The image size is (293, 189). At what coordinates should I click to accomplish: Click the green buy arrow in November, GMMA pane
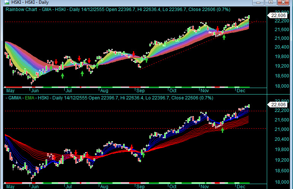[222, 130]
